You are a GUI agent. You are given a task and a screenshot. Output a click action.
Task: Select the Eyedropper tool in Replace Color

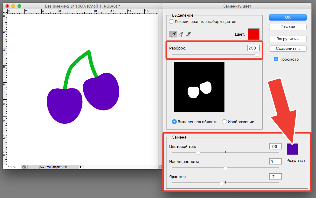[173, 34]
